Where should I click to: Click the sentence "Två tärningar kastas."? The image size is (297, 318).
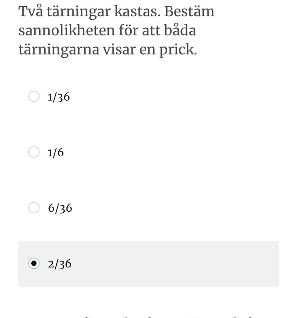(89, 12)
